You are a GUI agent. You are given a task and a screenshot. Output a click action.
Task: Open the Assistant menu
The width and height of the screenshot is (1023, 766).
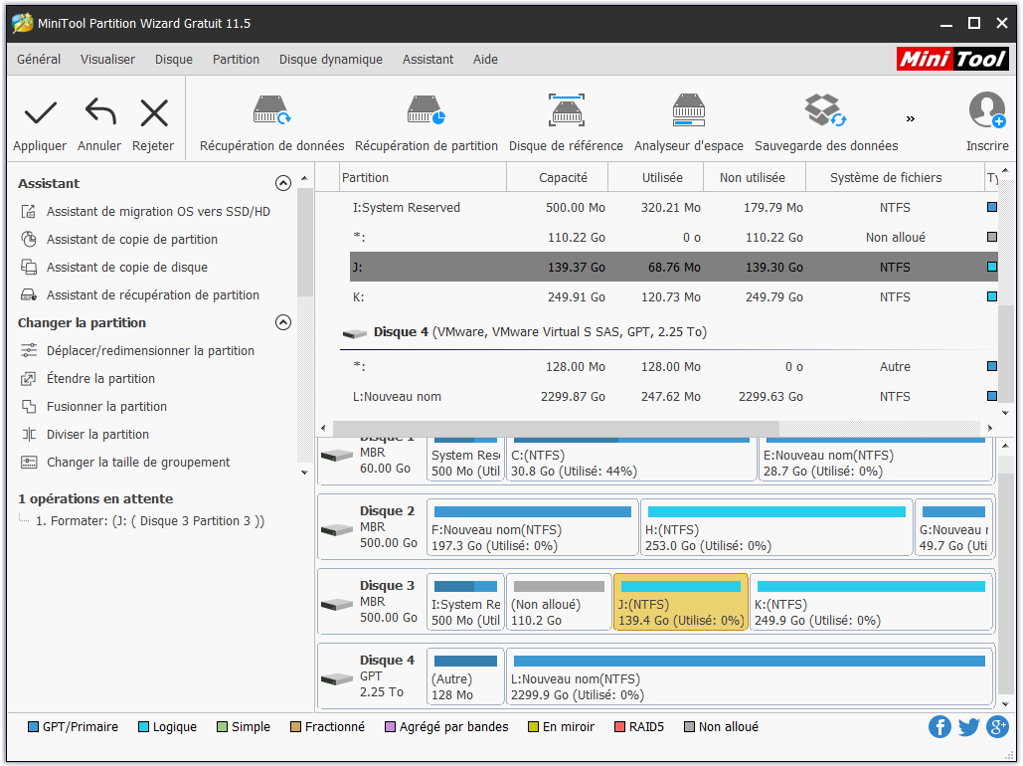427,60
